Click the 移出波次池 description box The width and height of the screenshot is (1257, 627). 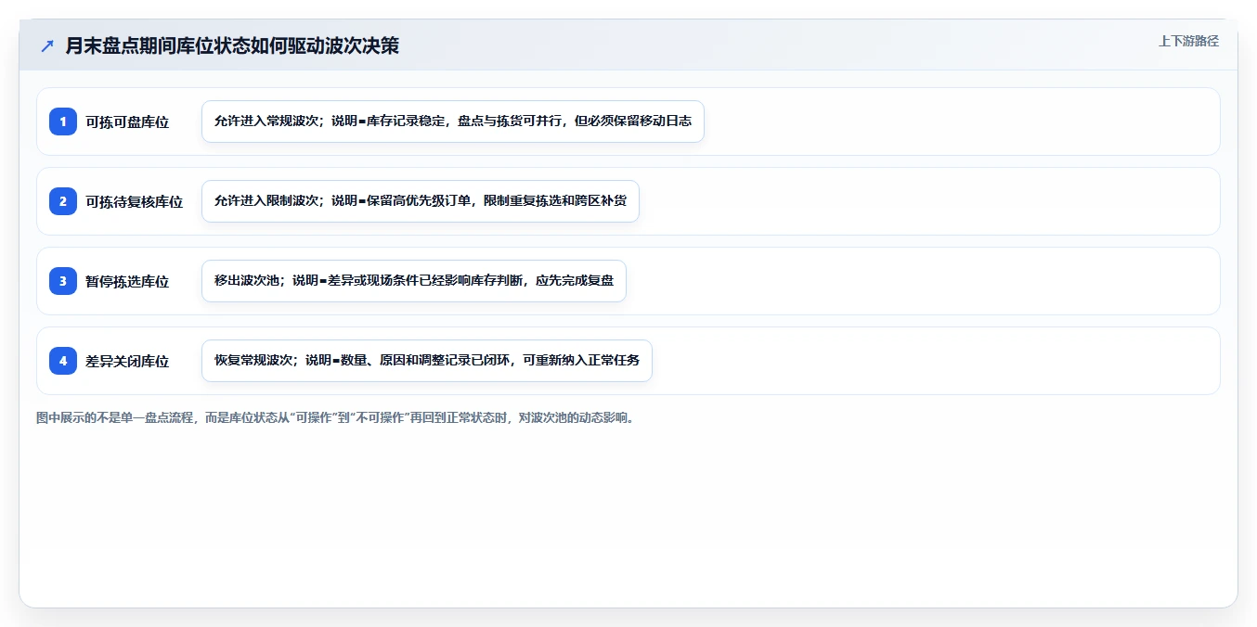[414, 281]
